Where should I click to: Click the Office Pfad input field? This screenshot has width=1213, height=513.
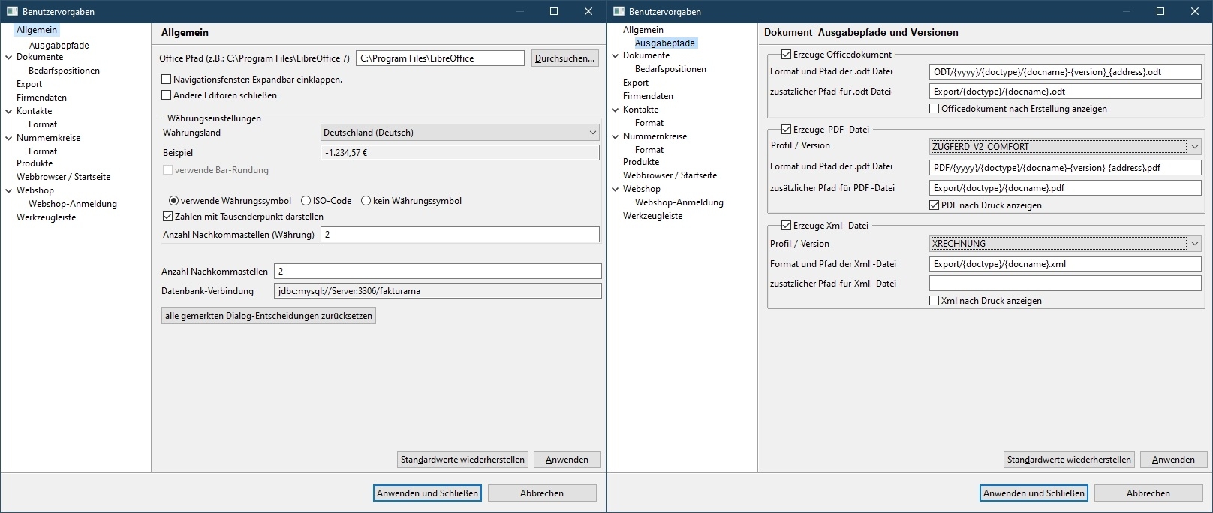click(440, 58)
